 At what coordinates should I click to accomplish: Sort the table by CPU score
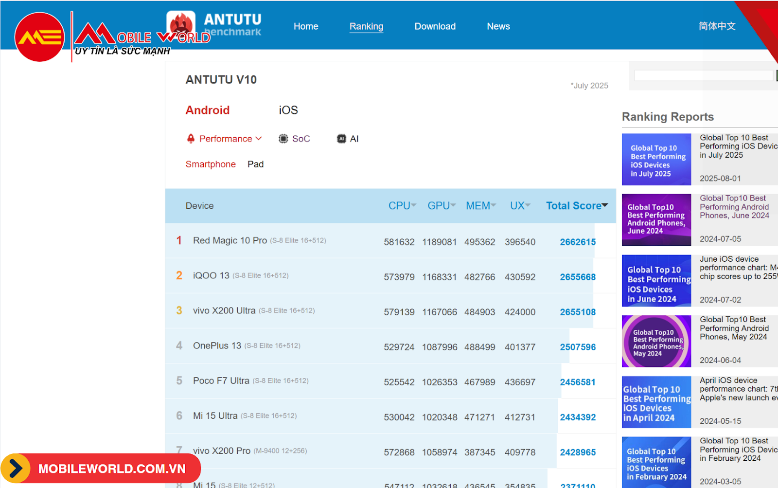(402, 206)
